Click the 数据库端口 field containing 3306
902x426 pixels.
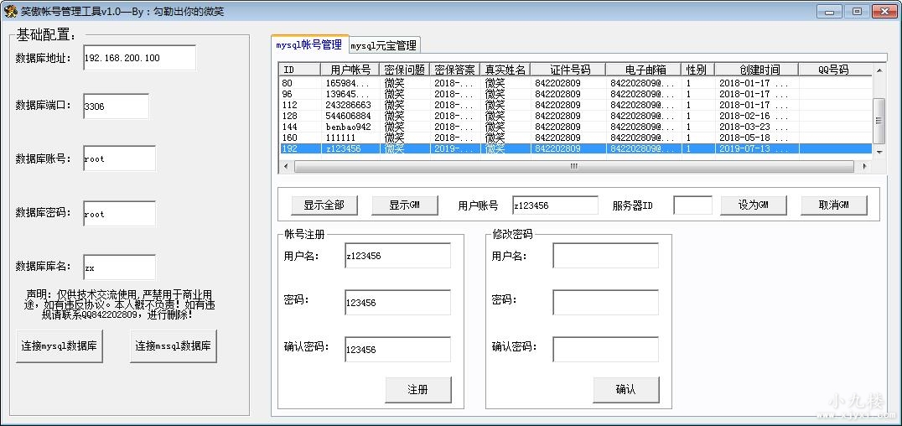pyautogui.click(x=116, y=106)
